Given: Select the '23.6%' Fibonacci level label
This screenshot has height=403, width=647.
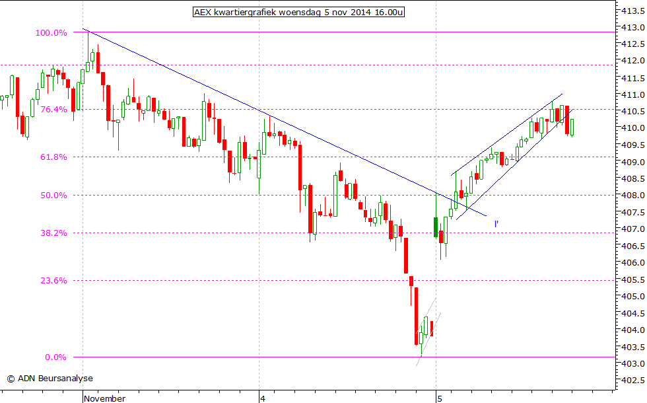Looking at the screenshot, I should point(53,280).
